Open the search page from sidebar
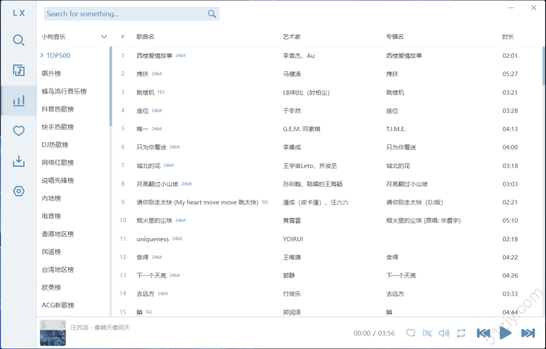 click(x=19, y=40)
